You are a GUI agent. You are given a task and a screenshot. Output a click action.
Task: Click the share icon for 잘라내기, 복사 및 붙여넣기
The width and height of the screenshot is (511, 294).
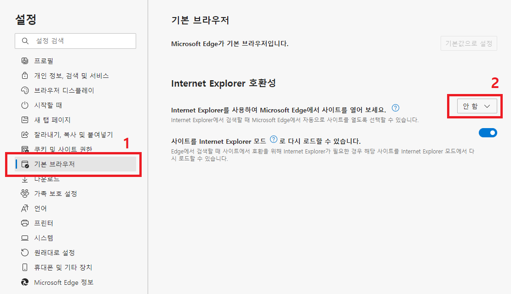click(25, 135)
